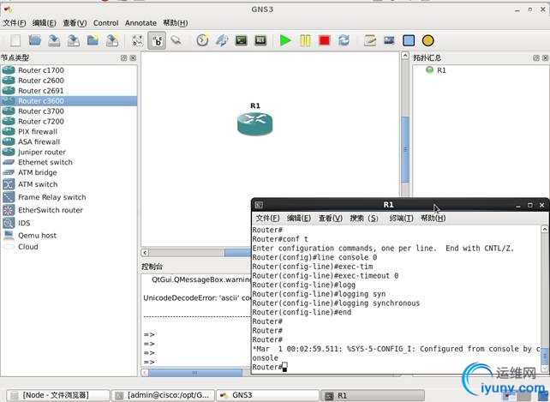
Task: Open the Annotate menu
Action: 141,23
